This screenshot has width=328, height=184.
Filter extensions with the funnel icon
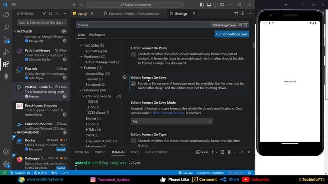[x=44, y=14]
